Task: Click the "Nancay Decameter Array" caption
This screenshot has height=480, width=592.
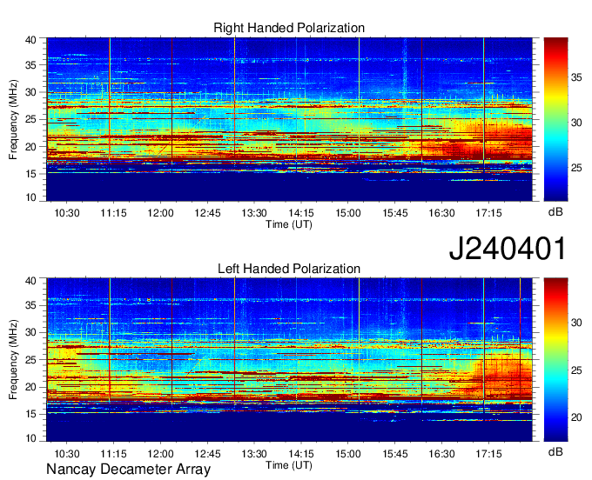Action: tap(128, 470)
